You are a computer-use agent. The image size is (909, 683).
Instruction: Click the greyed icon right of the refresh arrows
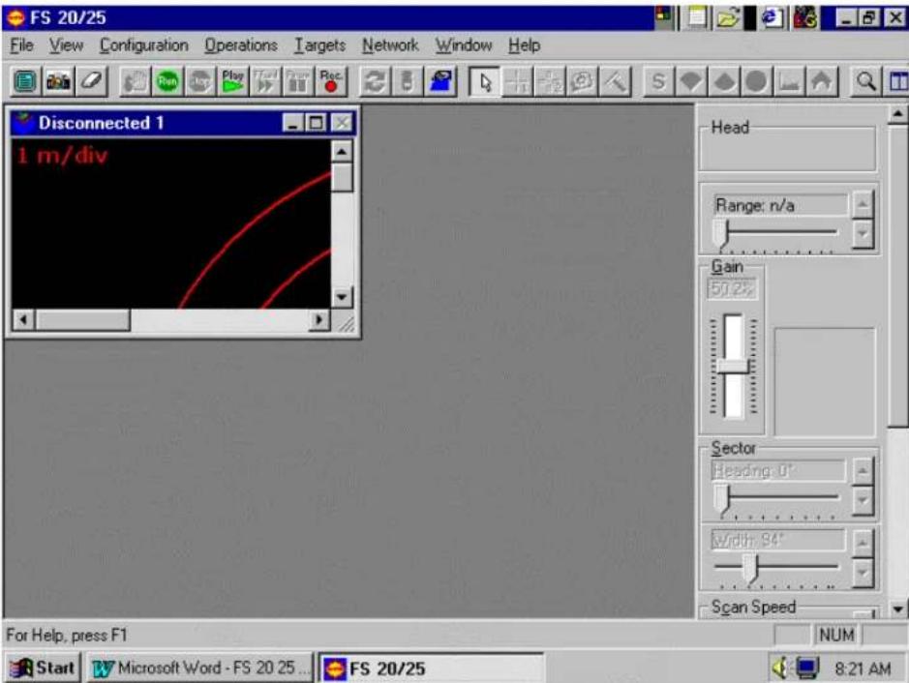pyautogui.click(x=407, y=81)
